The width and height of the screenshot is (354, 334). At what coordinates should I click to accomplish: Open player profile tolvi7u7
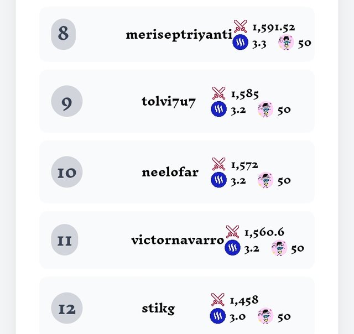[168, 102]
